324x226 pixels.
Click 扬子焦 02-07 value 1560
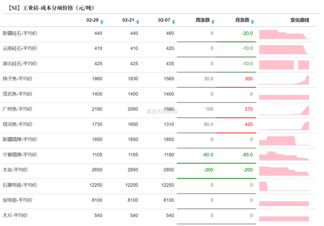(169, 79)
